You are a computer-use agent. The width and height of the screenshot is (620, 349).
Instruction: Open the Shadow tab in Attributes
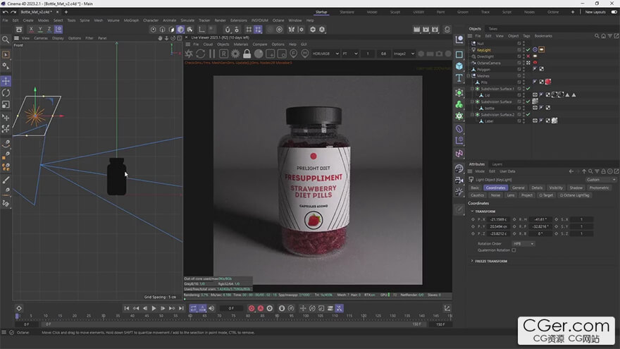[x=576, y=188]
